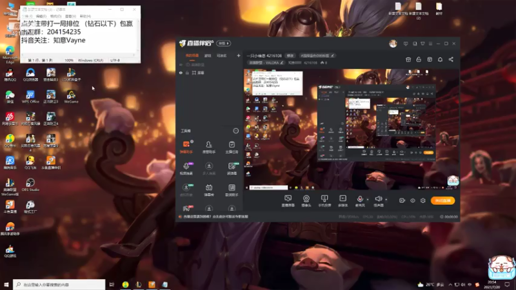Edit the hashtag topic pill in the room header

317,55
